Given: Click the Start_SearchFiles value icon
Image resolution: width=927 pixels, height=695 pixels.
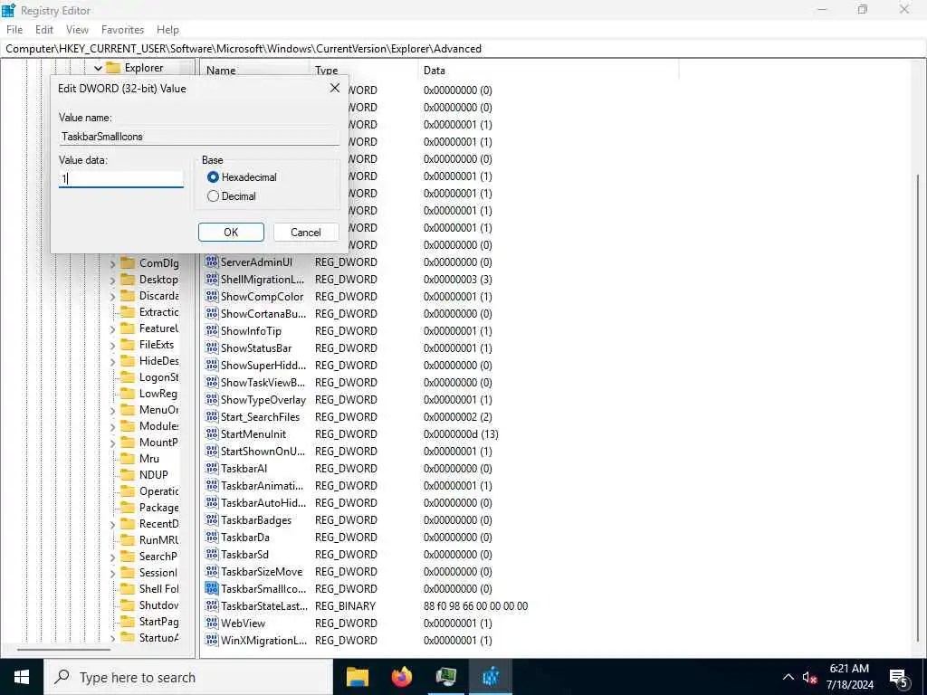Looking at the screenshot, I should point(212,416).
